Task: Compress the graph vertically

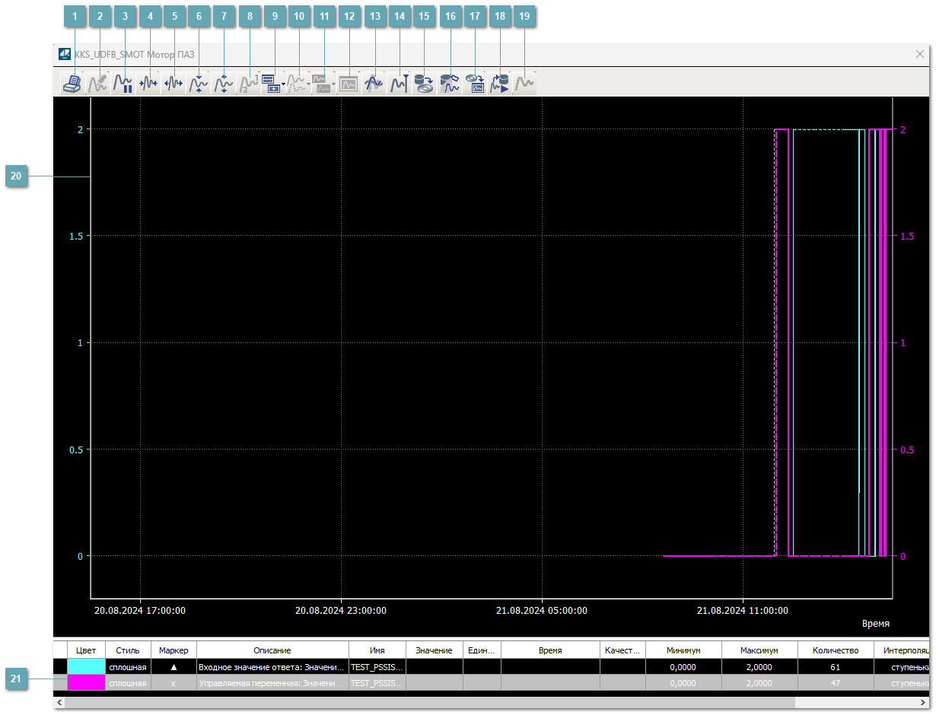Action: 198,84
